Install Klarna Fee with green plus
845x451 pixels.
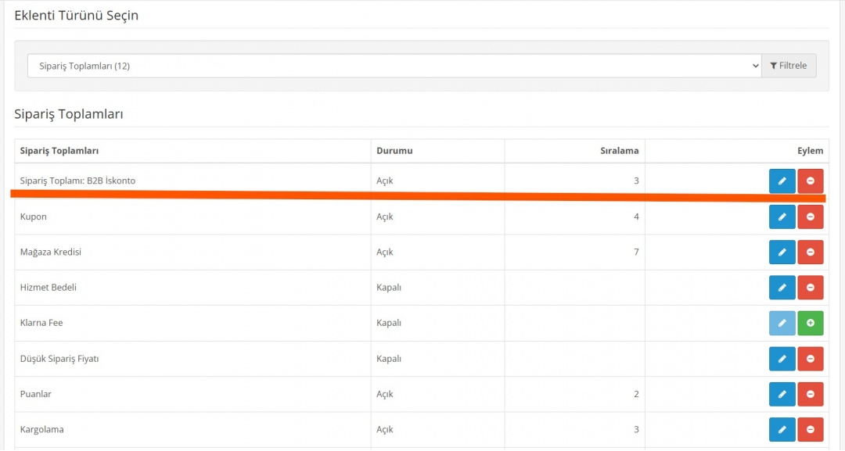810,323
